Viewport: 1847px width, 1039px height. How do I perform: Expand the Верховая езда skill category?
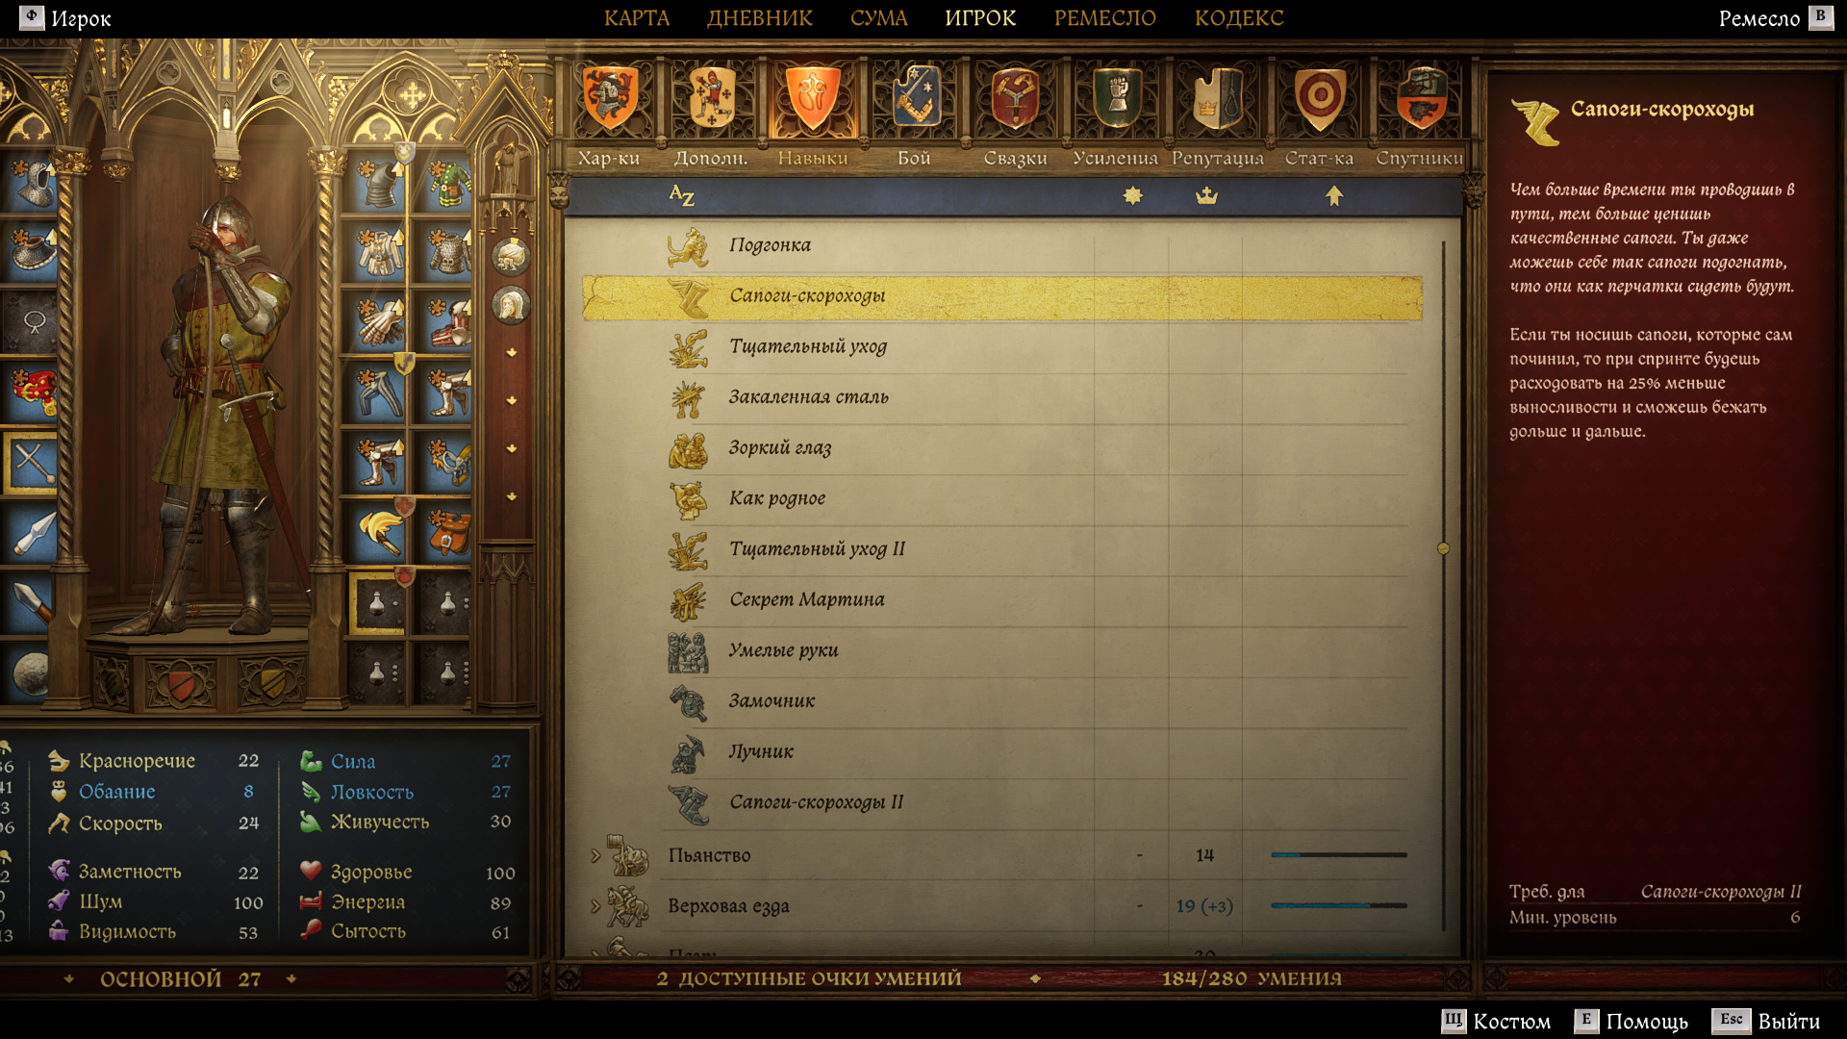point(595,906)
